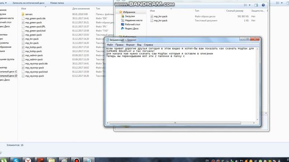289x162 pixels.
Task: Open Skype from the taskbar
Action: click(16, 160)
